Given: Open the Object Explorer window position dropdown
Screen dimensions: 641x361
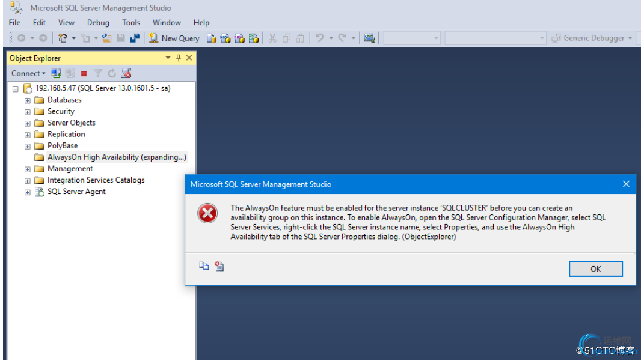Looking at the screenshot, I should click(168, 58).
